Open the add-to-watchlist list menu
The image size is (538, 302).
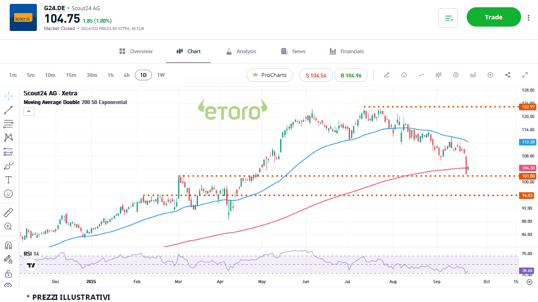[448, 18]
